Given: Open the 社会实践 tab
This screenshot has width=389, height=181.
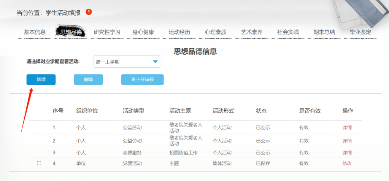Looking at the screenshot, I should coord(288,32).
